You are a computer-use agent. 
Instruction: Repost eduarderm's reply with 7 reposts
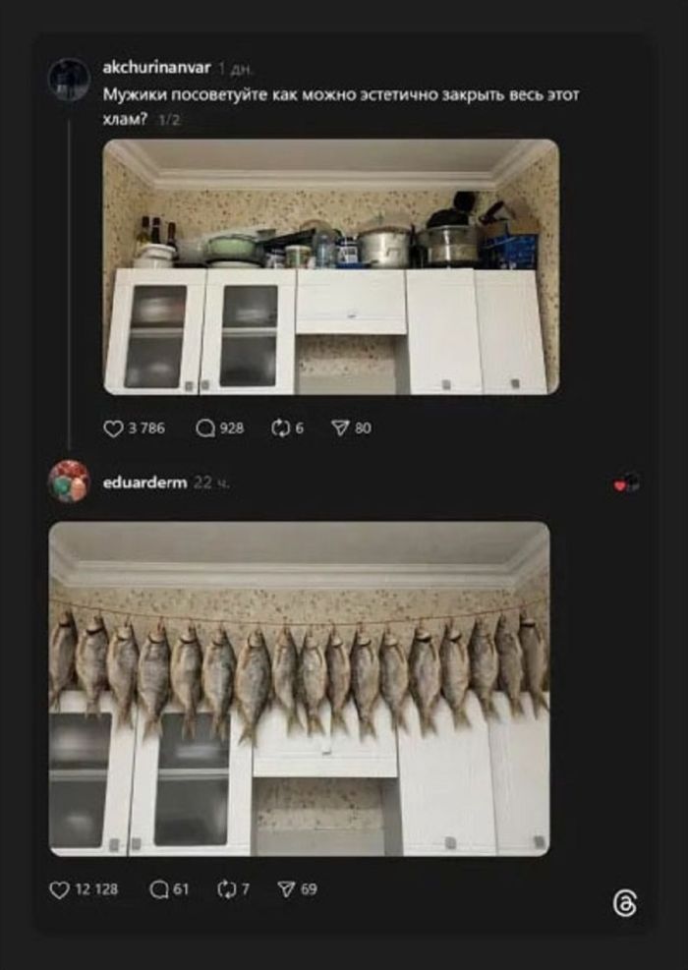pos(226,890)
